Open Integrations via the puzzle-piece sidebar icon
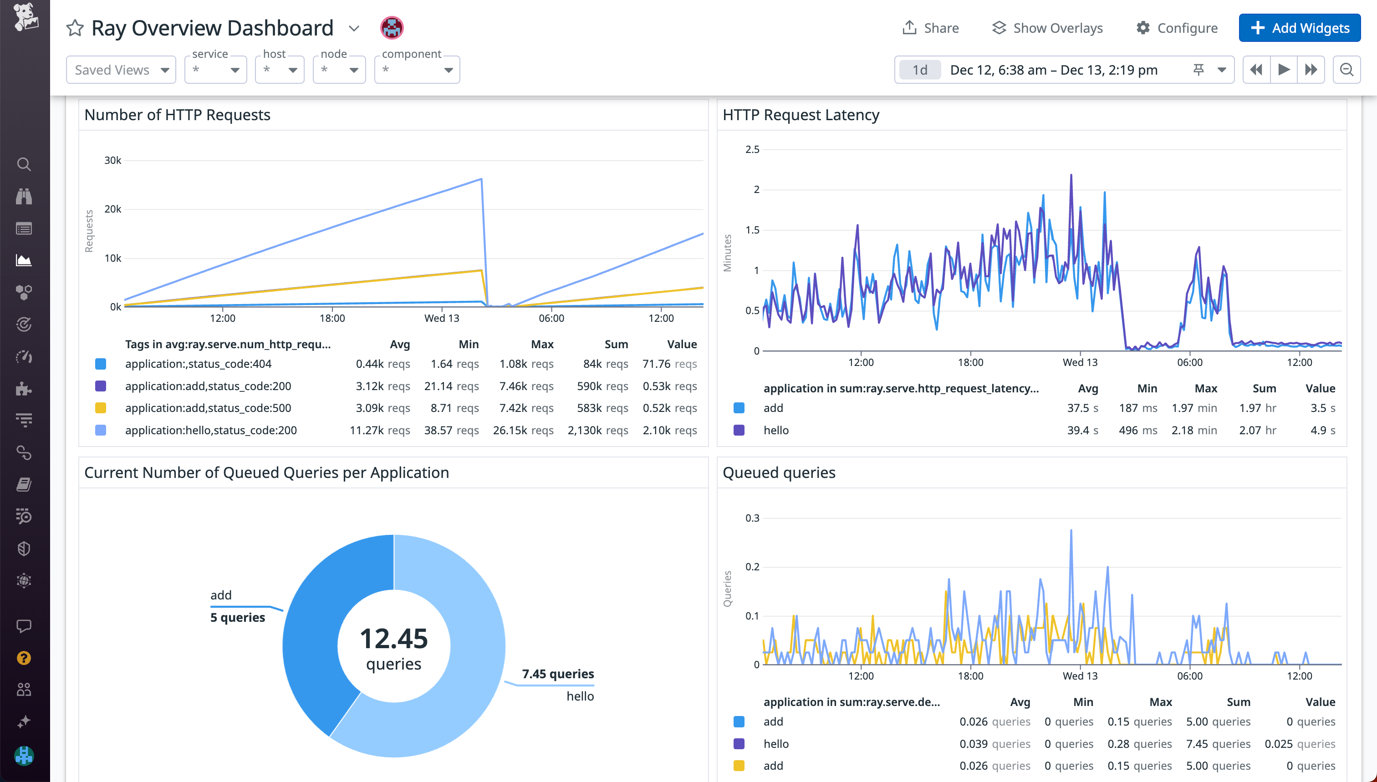This screenshot has width=1377, height=782. tap(24, 389)
